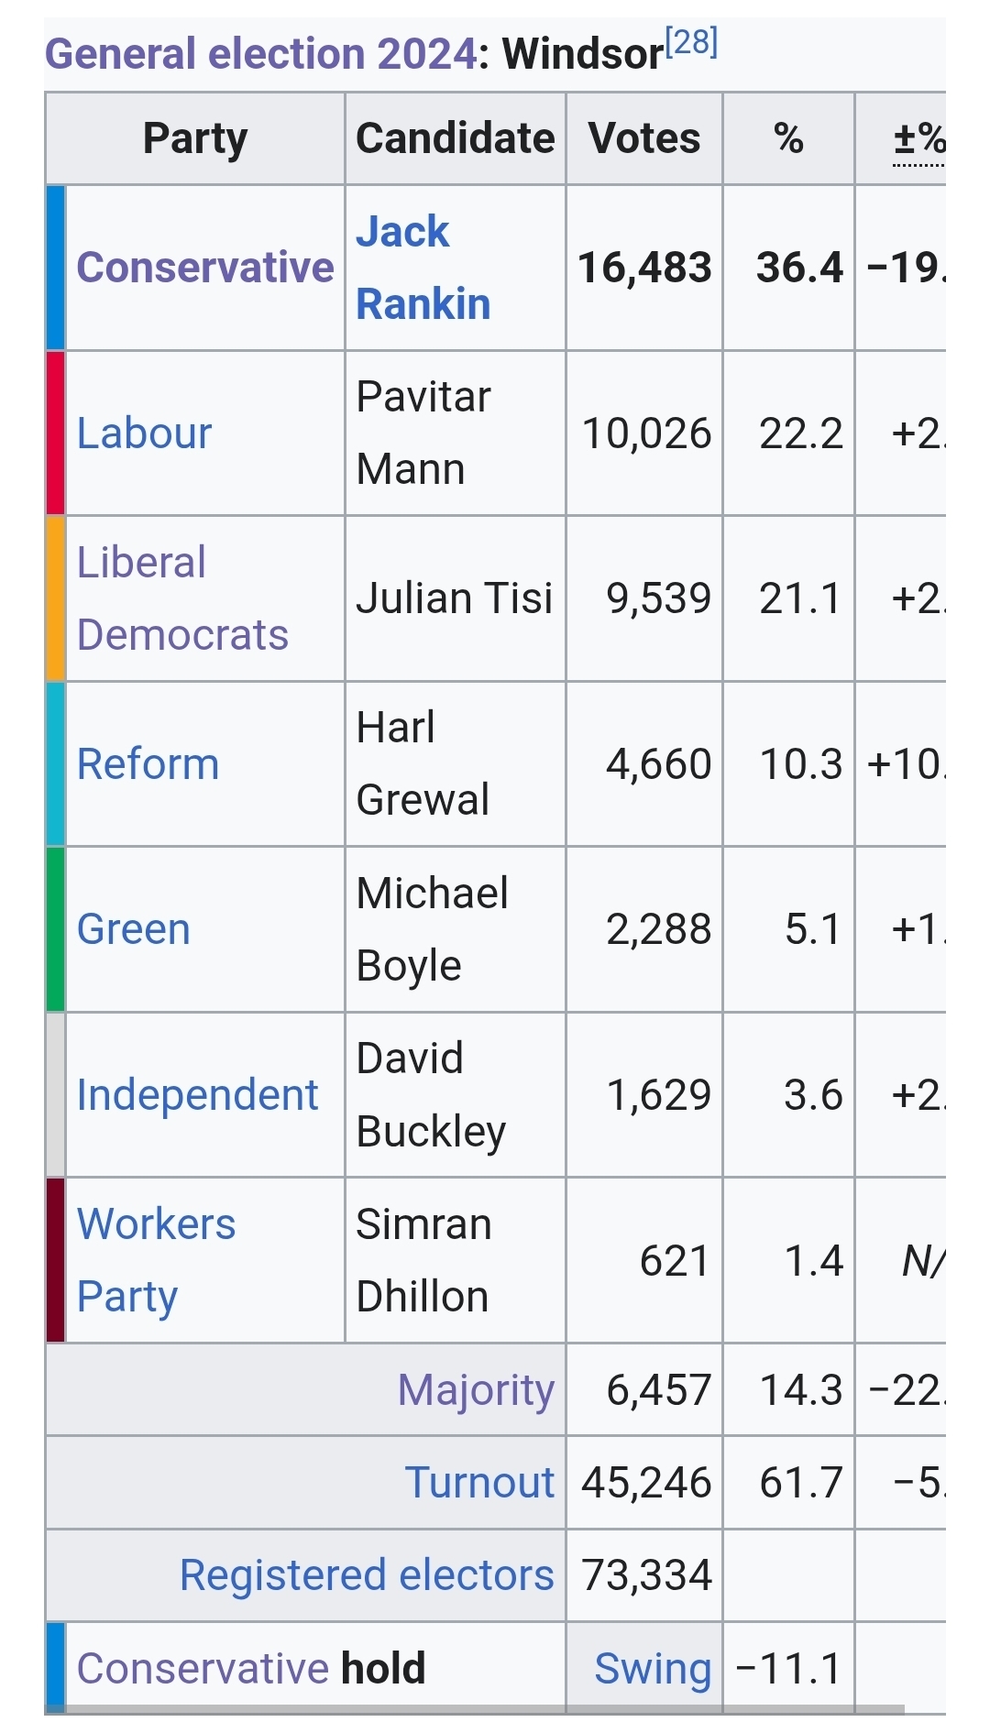
Task: Open the Green party link
Action: point(134,929)
